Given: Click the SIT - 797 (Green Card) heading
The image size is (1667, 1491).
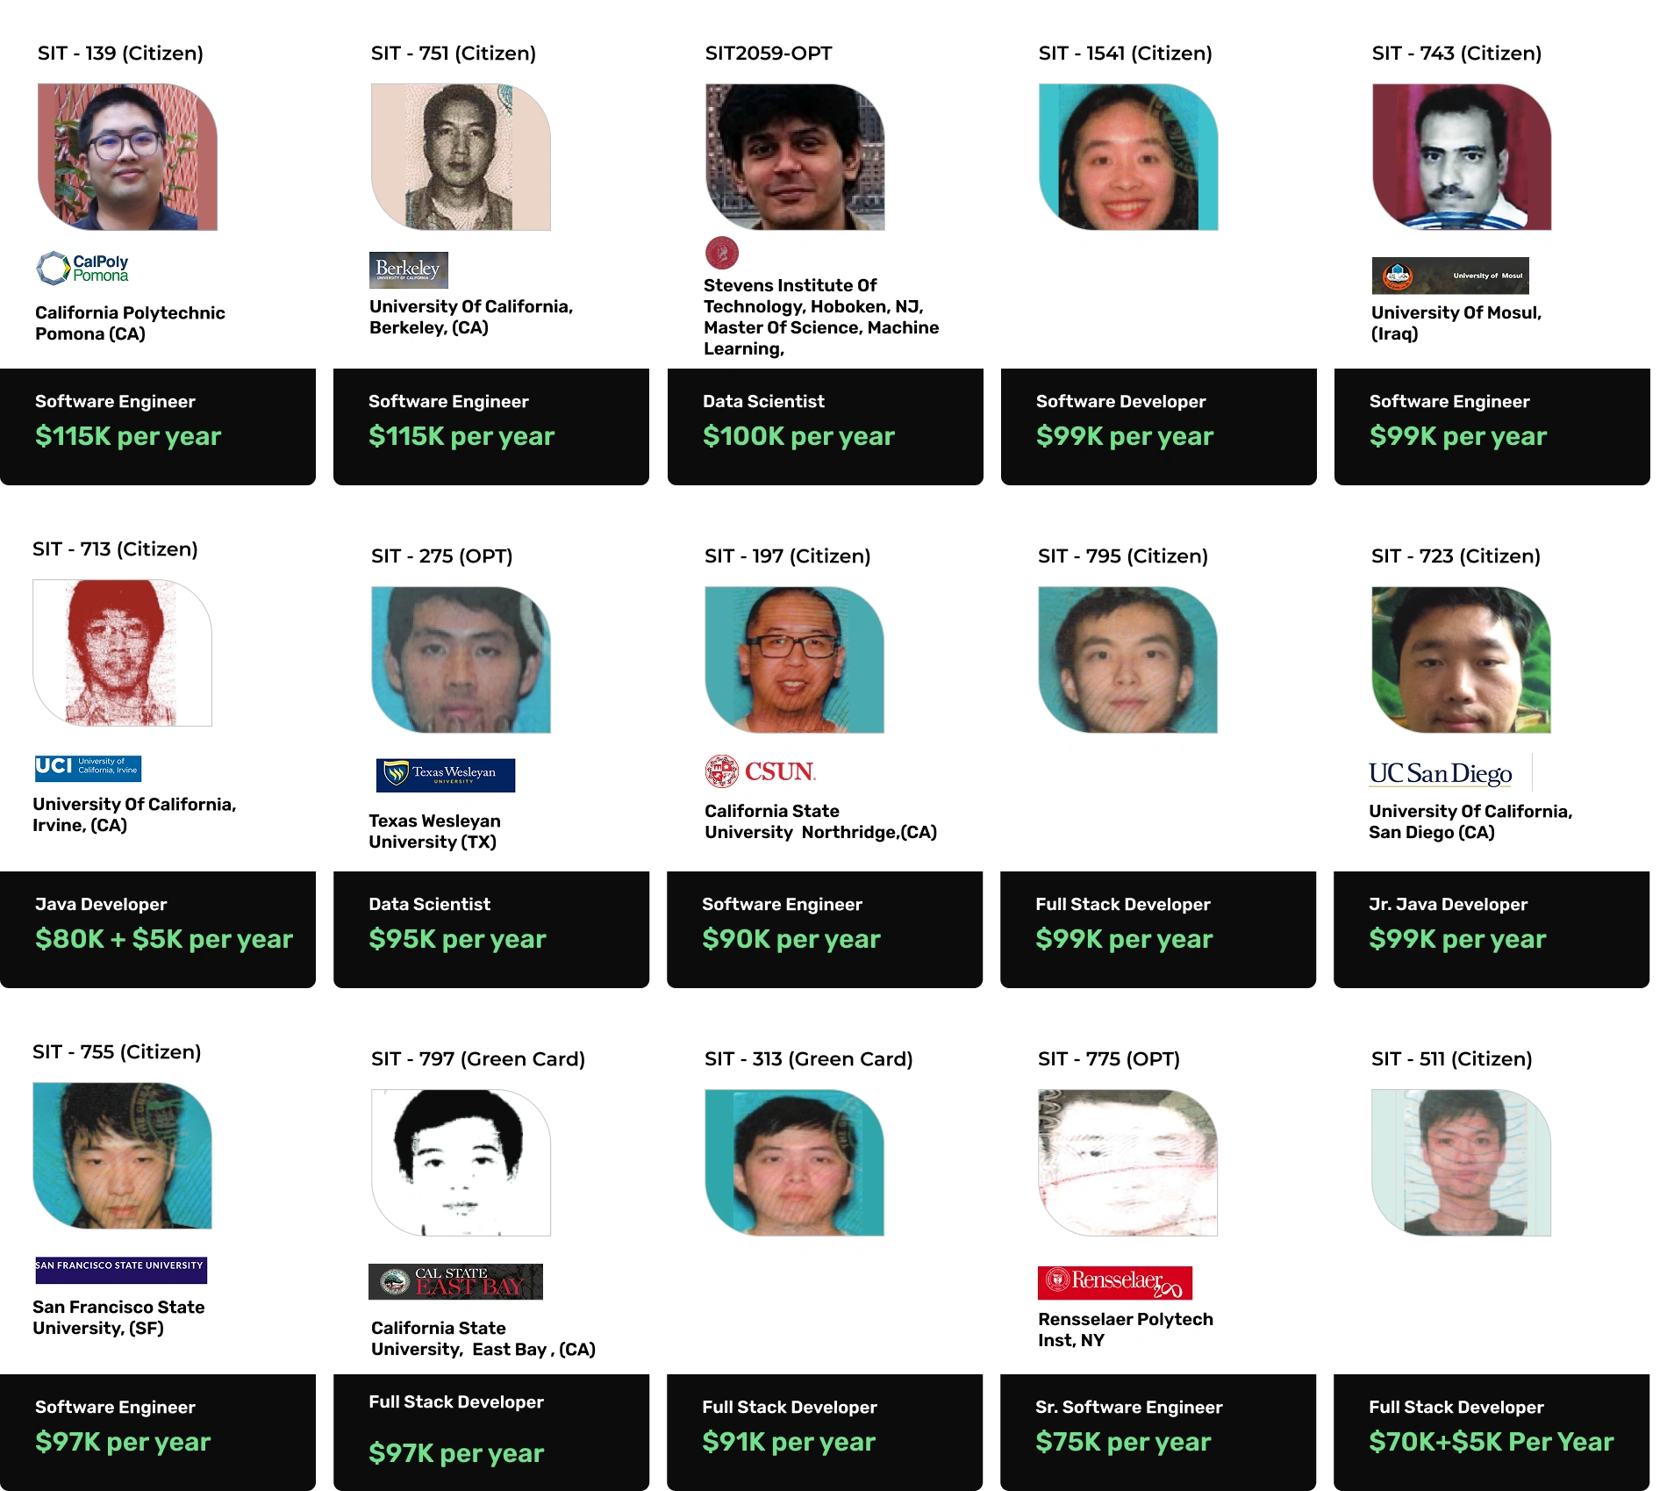Looking at the screenshot, I should click(477, 1058).
